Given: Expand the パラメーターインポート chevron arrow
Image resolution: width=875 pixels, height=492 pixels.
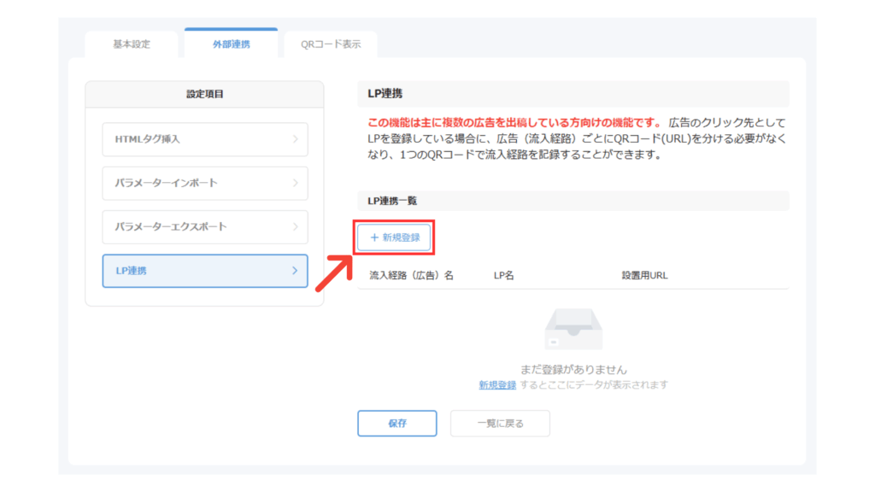Looking at the screenshot, I should pyautogui.click(x=295, y=183).
